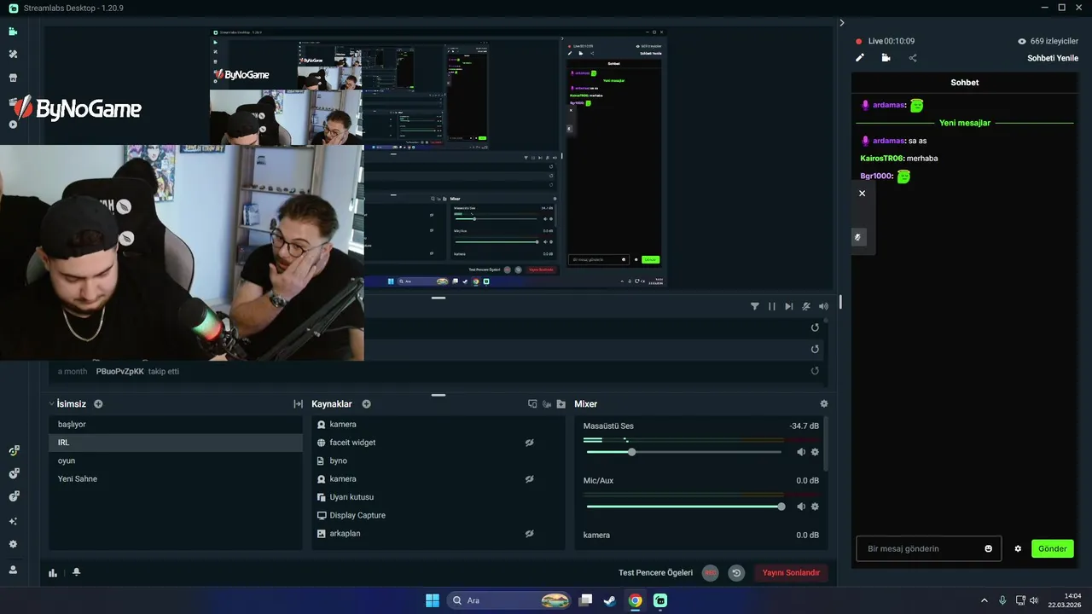
Task: Select the Yeni Sahne scene
Action: [176, 479]
